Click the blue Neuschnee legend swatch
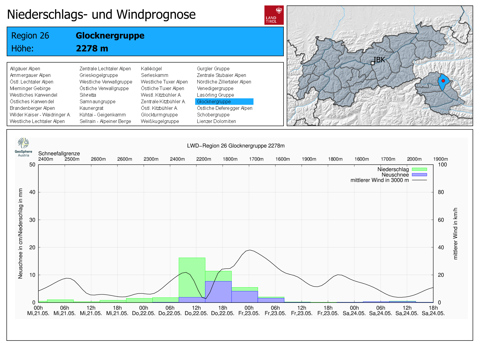The image size is (479, 345). [x=419, y=175]
